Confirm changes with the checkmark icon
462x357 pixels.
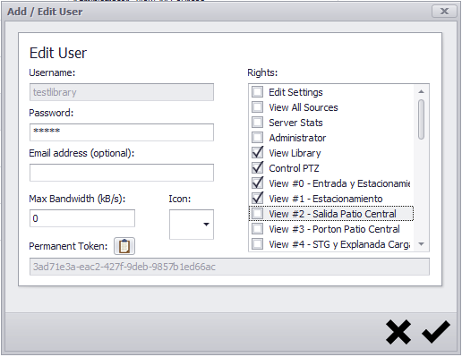click(x=436, y=332)
